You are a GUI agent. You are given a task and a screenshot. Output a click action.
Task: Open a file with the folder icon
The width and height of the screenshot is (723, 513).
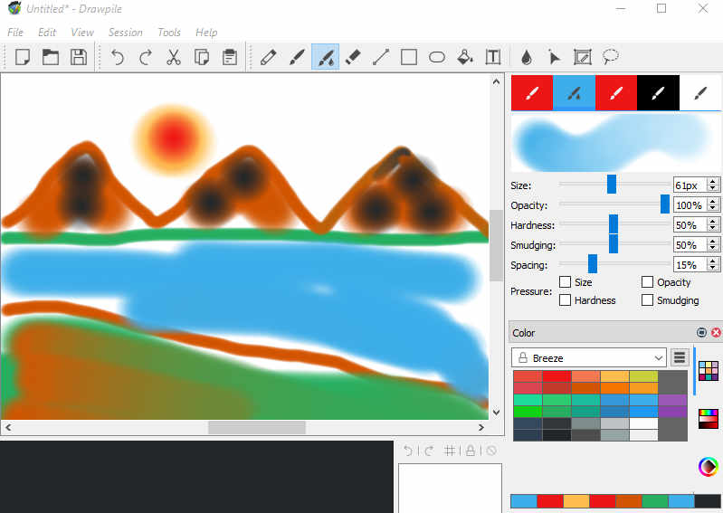[x=51, y=58]
